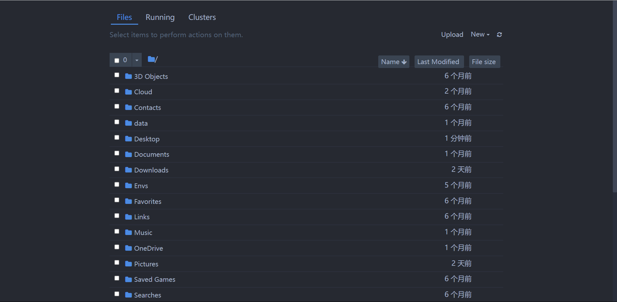The image size is (617, 302).
Task: Tick the Documents row checkbox
Action: point(117,153)
